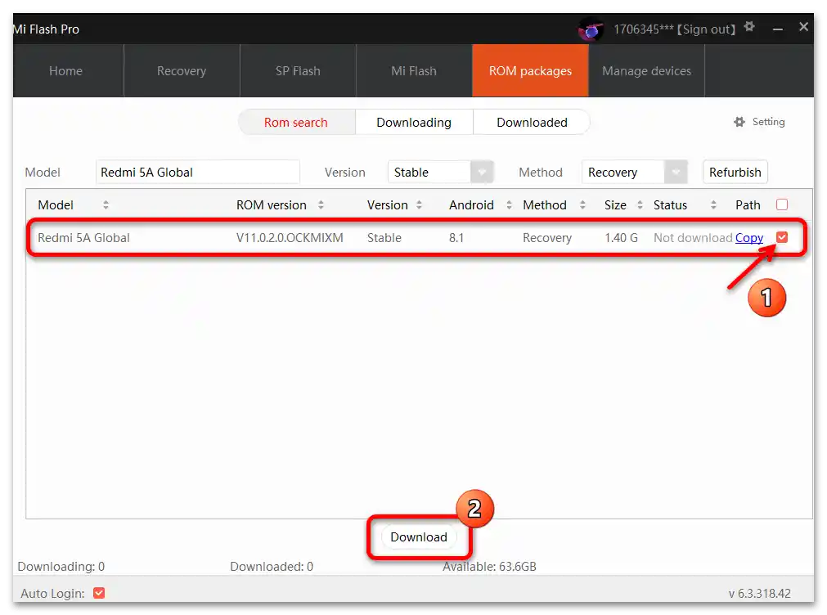Click the Sign out link

(x=706, y=29)
